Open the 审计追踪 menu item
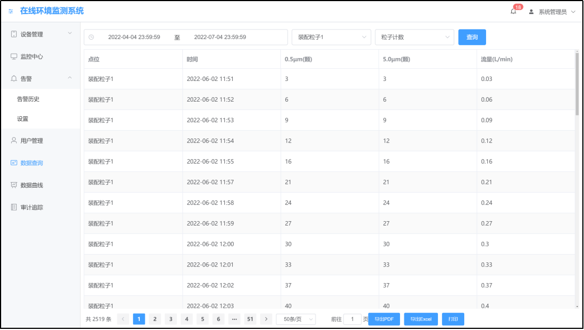Screen dimensions: 584x330 pyautogui.click(x=40, y=207)
